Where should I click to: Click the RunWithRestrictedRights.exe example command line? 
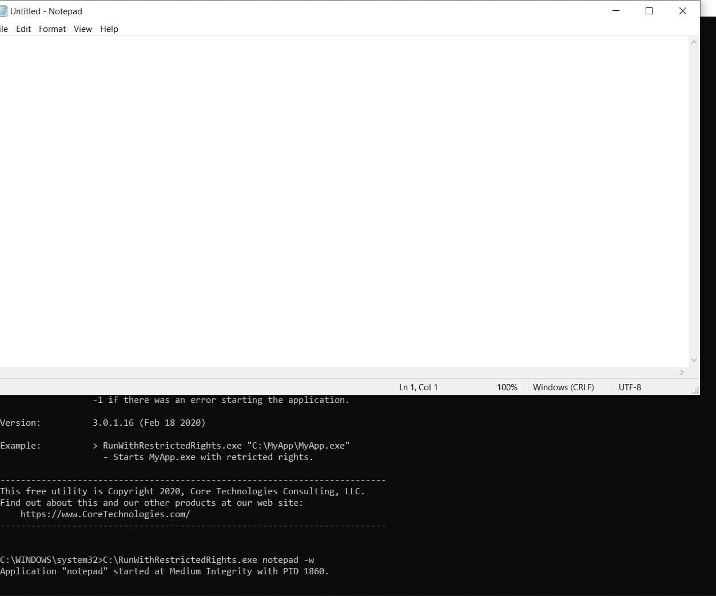point(225,445)
